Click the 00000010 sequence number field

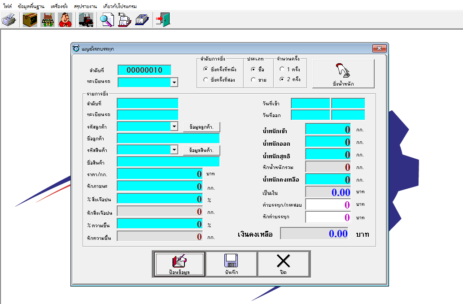[x=144, y=70]
